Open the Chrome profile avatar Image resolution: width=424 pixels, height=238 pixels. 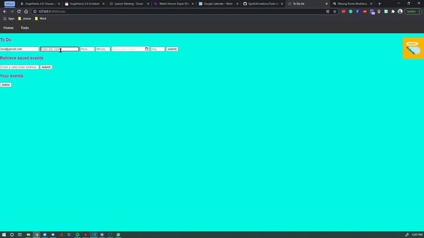pos(400,12)
